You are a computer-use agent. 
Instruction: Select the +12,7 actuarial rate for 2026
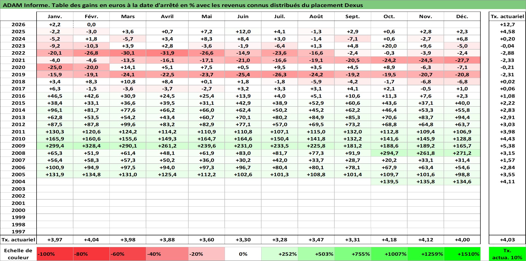(x=507, y=24)
